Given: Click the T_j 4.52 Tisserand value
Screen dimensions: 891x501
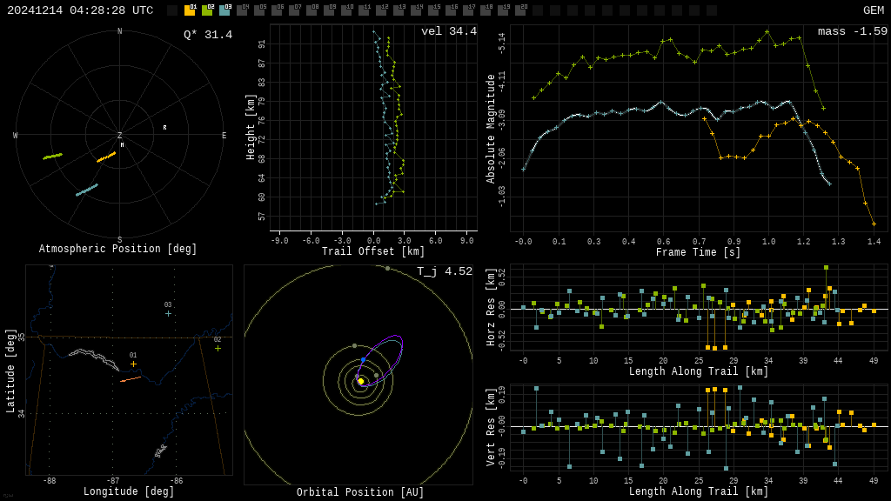Looking at the screenshot, I should pos(444,271).
